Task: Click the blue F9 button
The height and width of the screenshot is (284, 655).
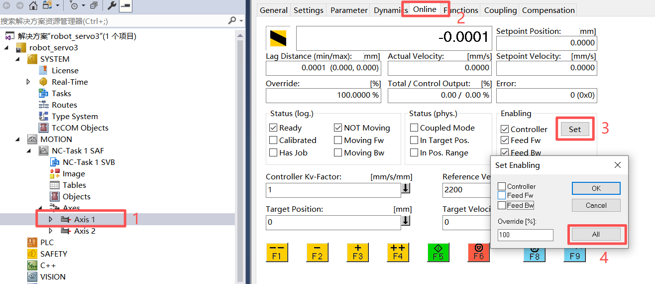Action: [574, 255]
